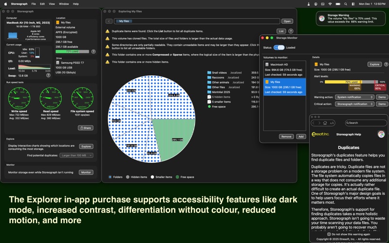Click warning triangle beside hidden items message
Image resolution: width=389 pixels, height=243 pixels.
pos(107,62)
